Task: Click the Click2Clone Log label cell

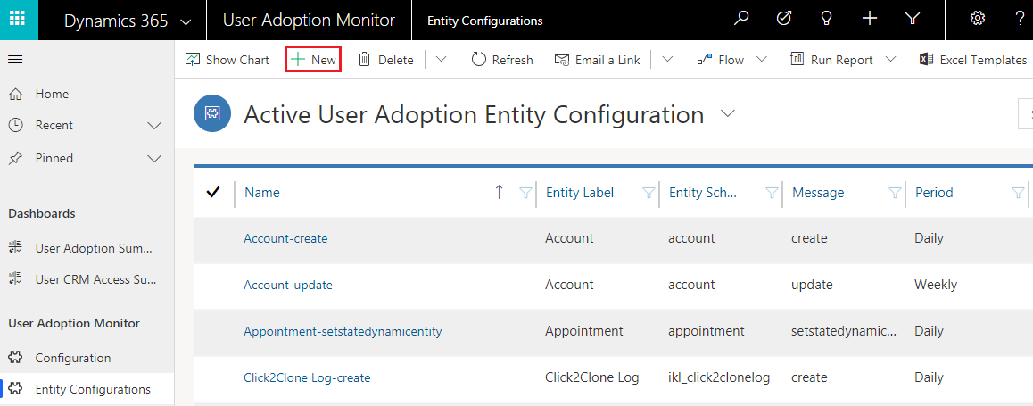Action: 592,377
